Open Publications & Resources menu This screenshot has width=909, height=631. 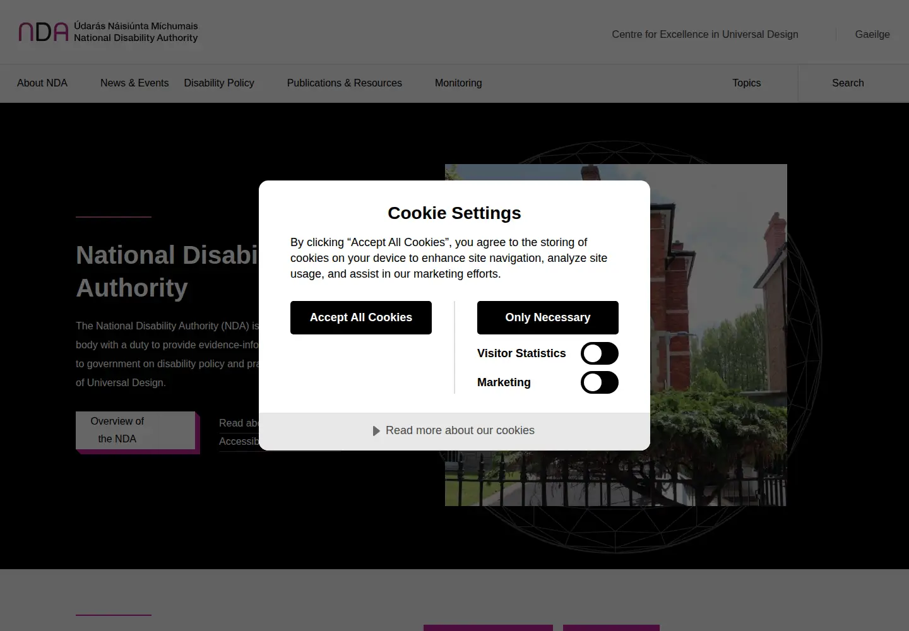tap(345, 83)
